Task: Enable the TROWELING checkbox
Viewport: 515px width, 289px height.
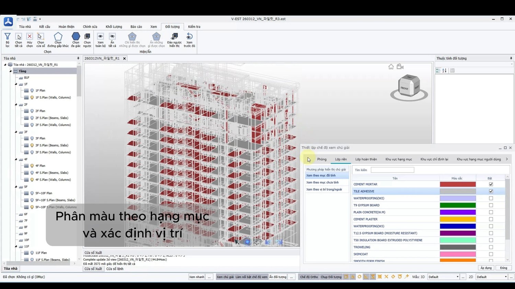Action: 491,247
